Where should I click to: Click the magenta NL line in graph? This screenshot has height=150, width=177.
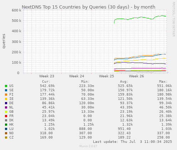click(140, 68)
